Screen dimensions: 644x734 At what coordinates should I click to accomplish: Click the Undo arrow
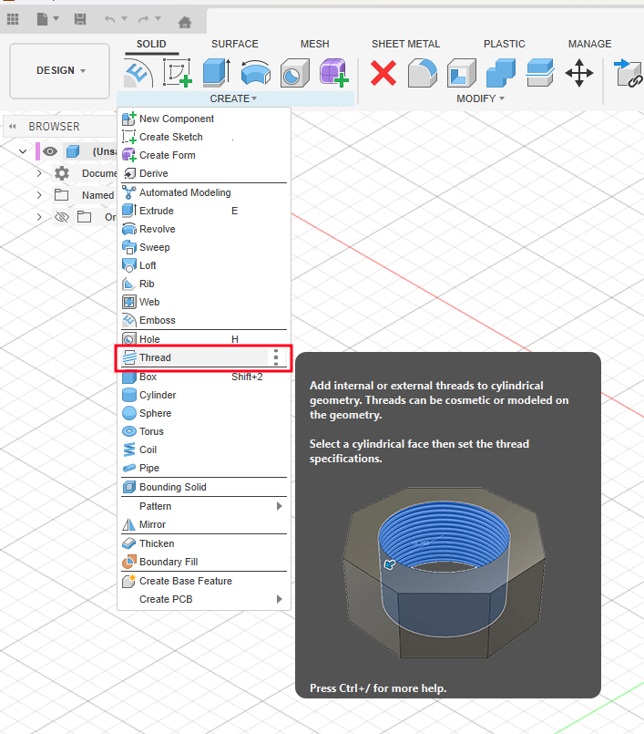point(110,19)
